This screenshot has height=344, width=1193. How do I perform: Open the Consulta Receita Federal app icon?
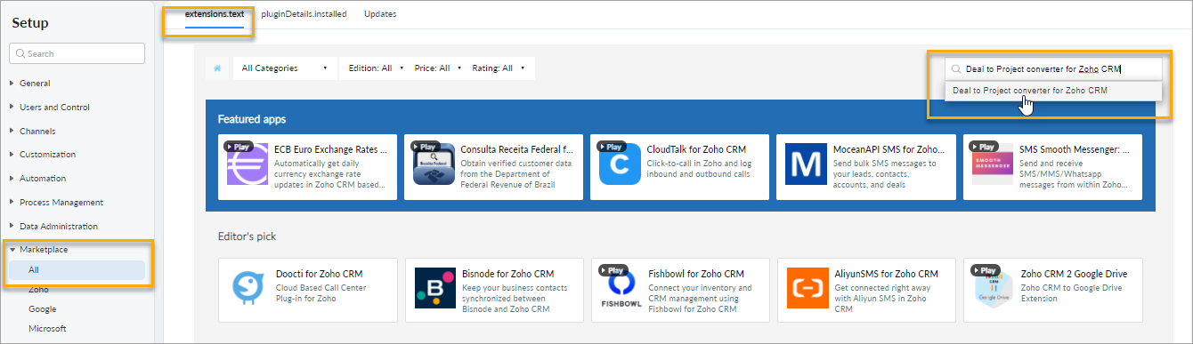coord(434,164)
